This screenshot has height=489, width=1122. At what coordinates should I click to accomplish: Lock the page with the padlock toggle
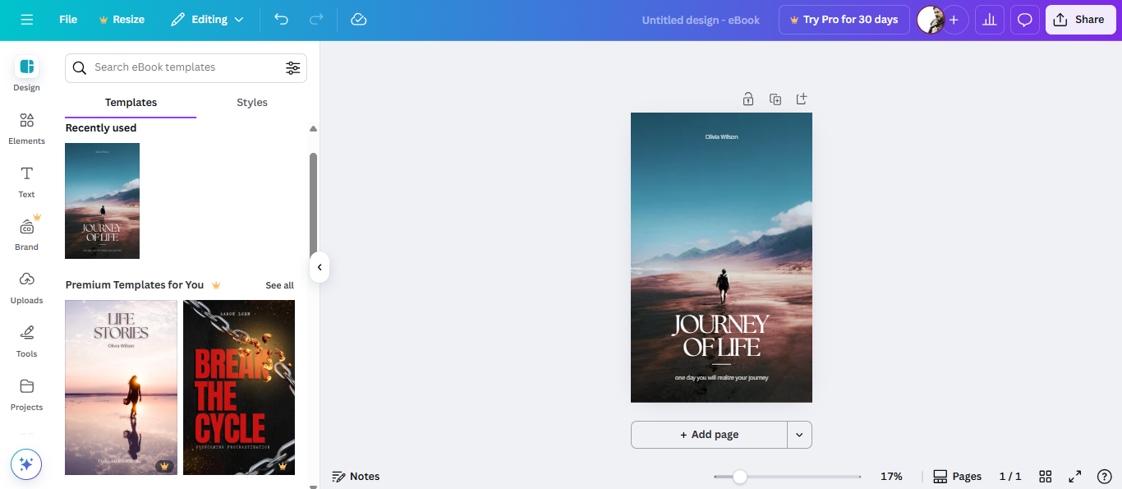pos(748,99)
